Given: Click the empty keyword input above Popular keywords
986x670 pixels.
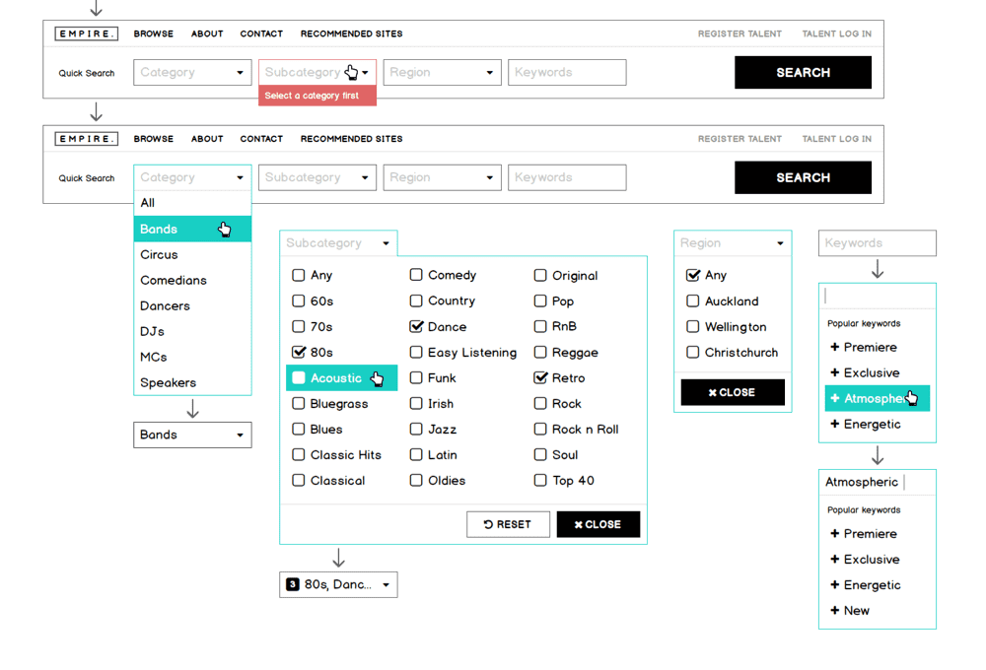Looking at the screenshot, I should coord(878,296).
